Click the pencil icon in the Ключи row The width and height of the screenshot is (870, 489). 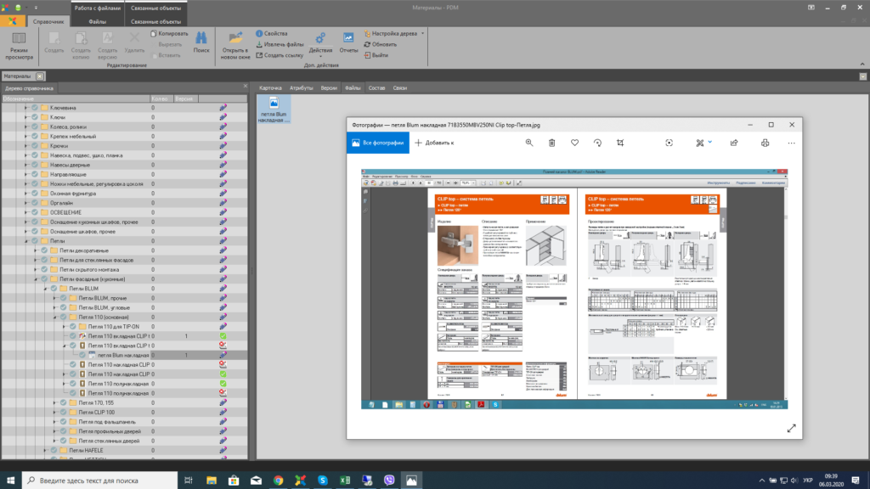(x=223, y=117)
